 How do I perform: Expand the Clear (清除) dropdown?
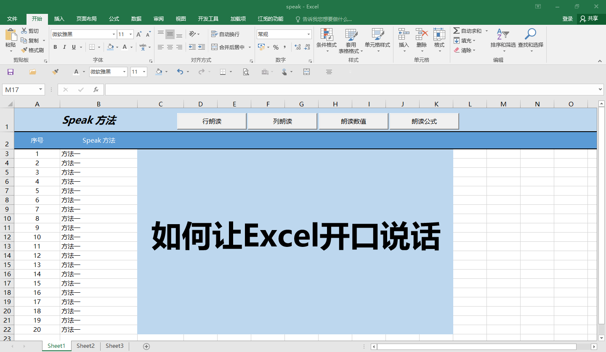[474, 50]
